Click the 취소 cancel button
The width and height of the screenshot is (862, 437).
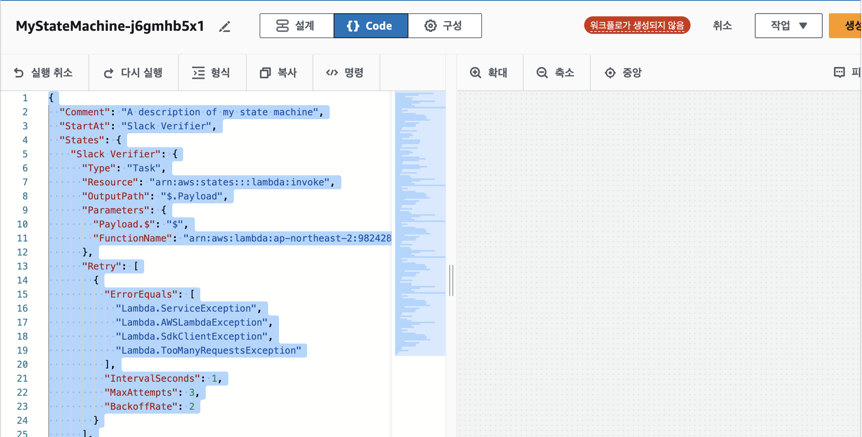coord(722,26)
